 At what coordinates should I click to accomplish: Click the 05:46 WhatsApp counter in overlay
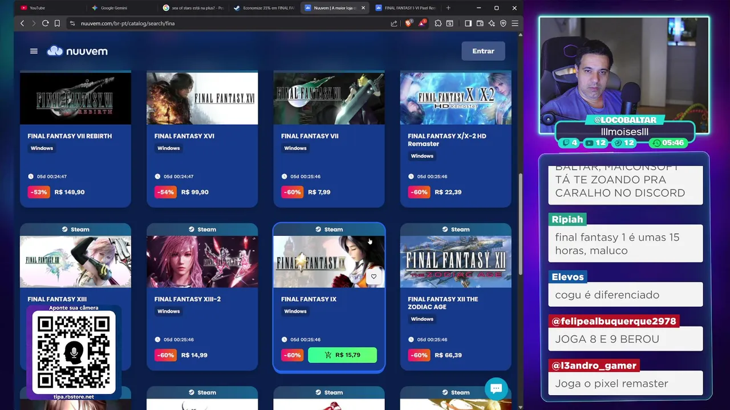click(667, 143)
